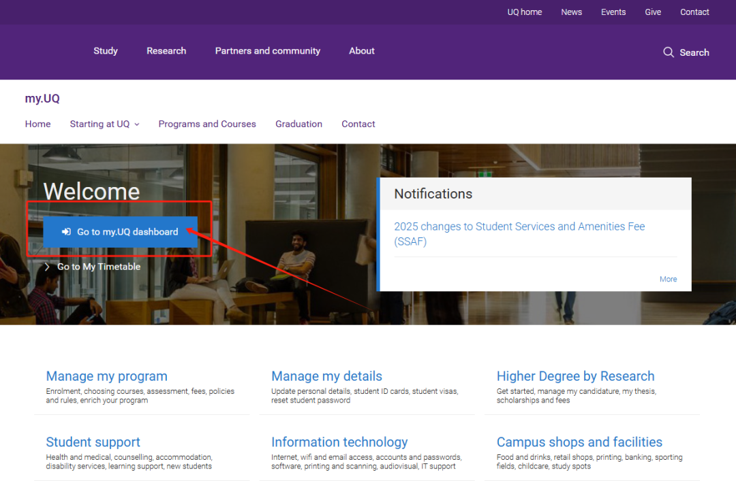The width and height of the screenshot is (736, 485).
Task: Expand the Starting at UQ dropdown arrow
Action: 137,124
